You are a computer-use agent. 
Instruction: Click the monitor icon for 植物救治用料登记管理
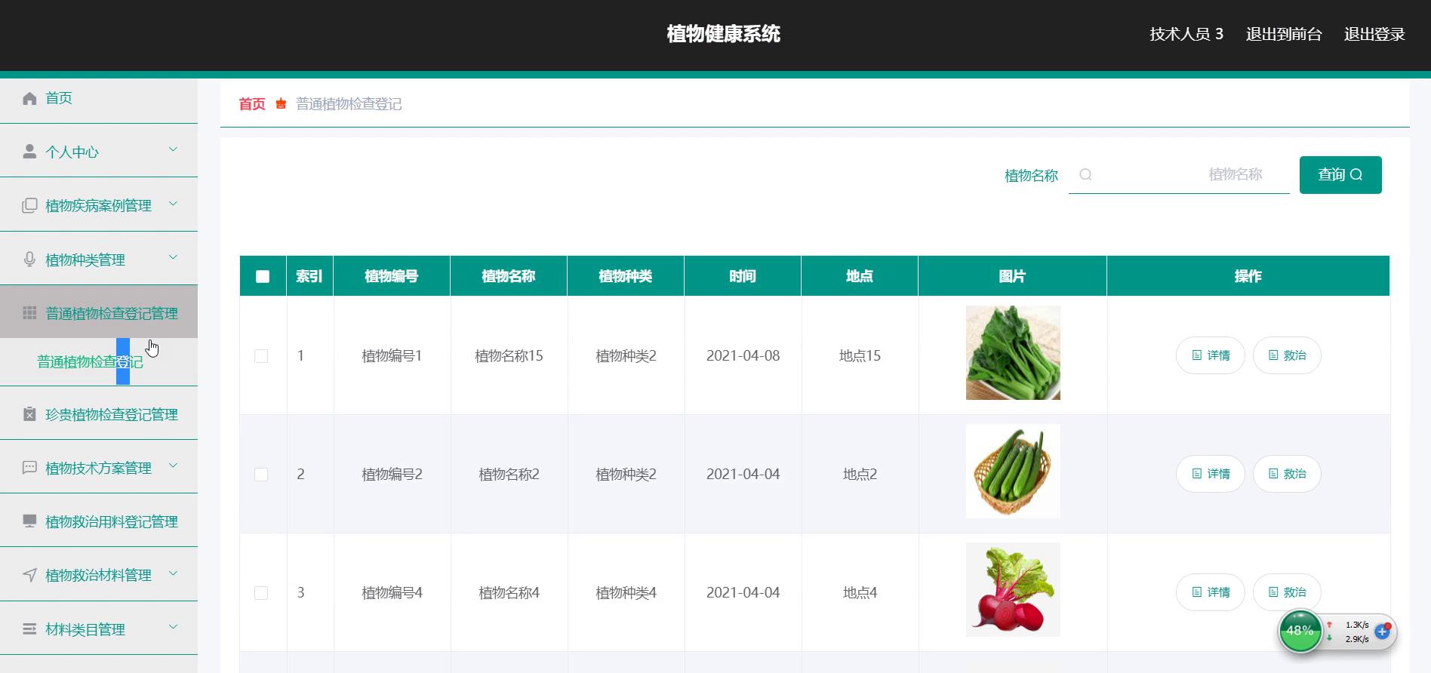pos(29,521)
